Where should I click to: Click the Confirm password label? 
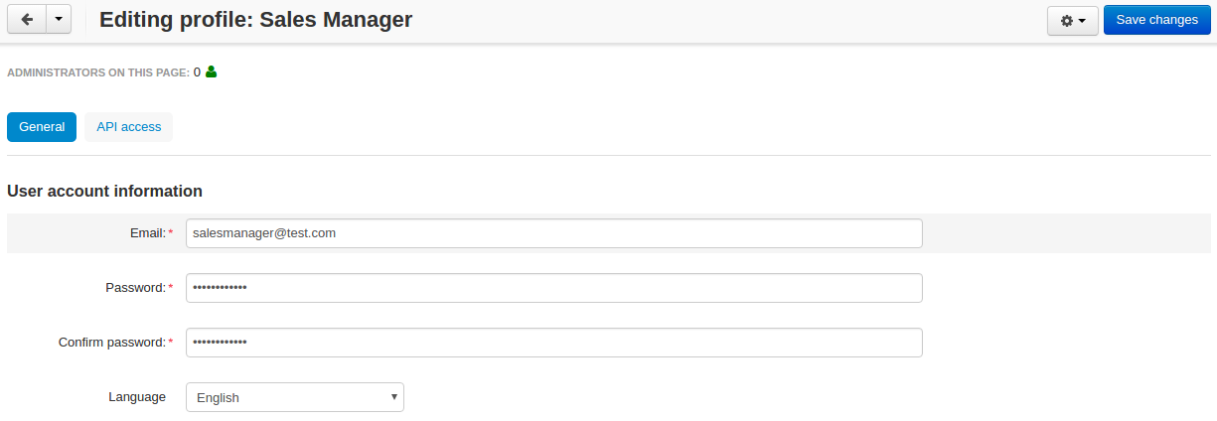(112, 343)
